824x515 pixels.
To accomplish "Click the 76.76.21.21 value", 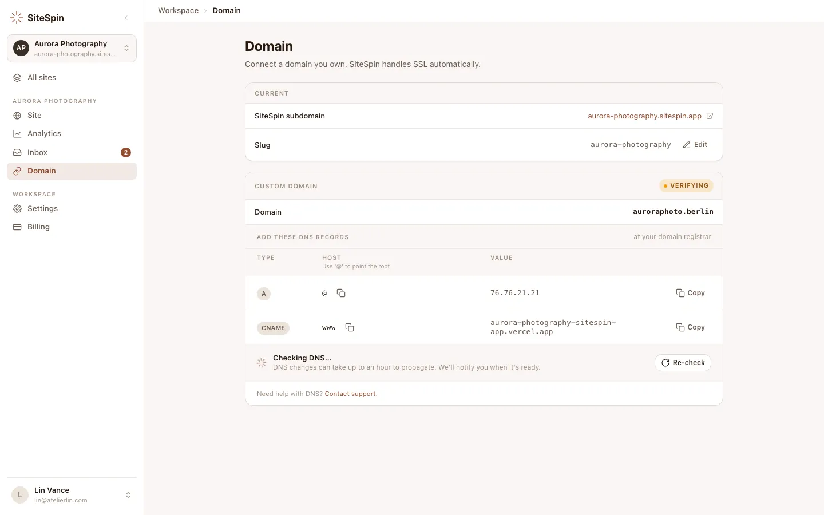I will pos(515,293).
